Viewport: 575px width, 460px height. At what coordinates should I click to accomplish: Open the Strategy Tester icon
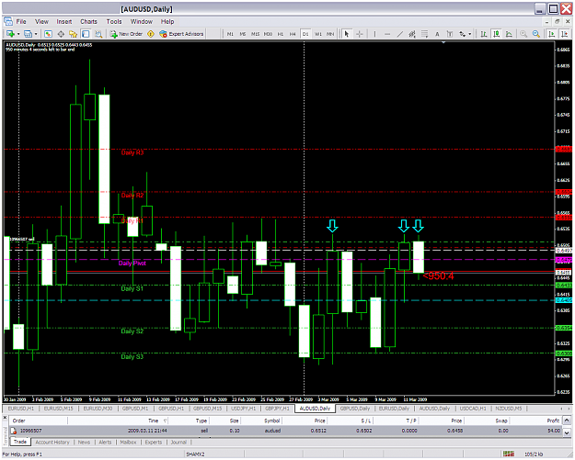click(98, 34)
